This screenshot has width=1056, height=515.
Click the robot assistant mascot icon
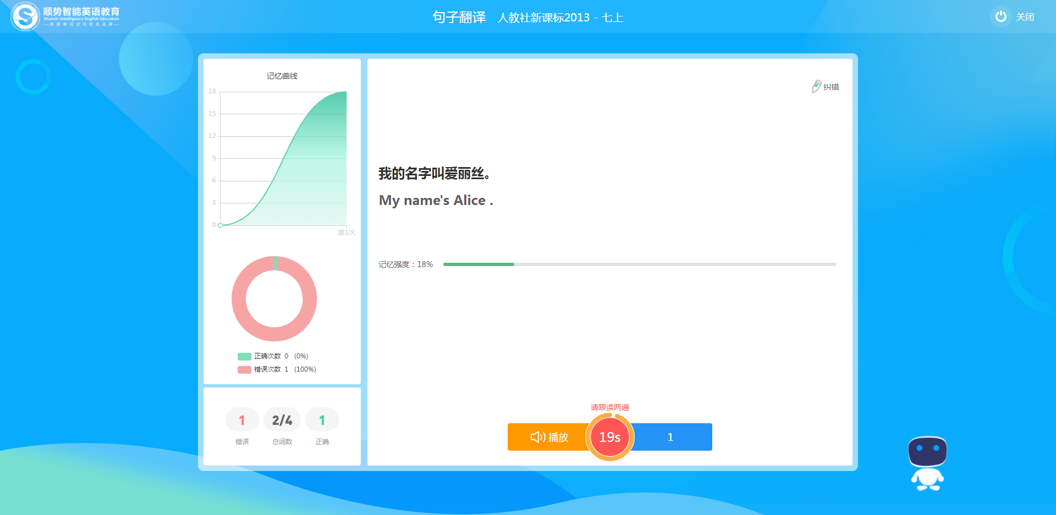tap(928, 463)
